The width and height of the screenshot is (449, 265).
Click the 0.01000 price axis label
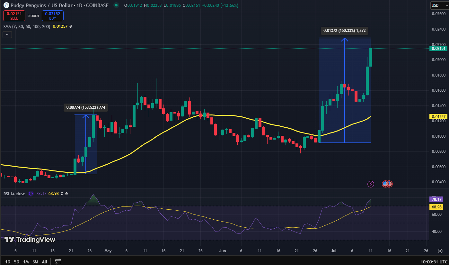[438, 136]
